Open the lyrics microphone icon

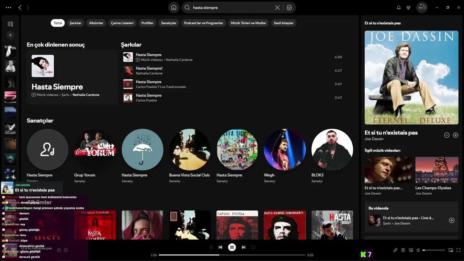click(x=395, y=250)
